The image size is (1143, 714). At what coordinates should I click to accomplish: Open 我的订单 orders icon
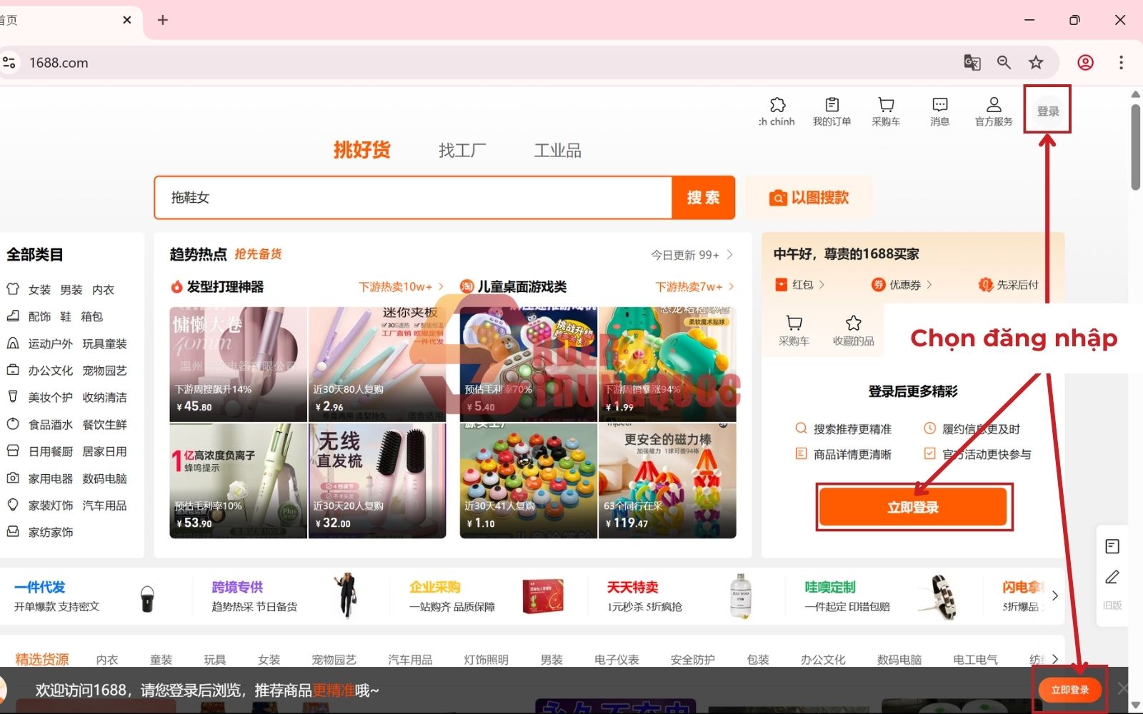point(832,105)
